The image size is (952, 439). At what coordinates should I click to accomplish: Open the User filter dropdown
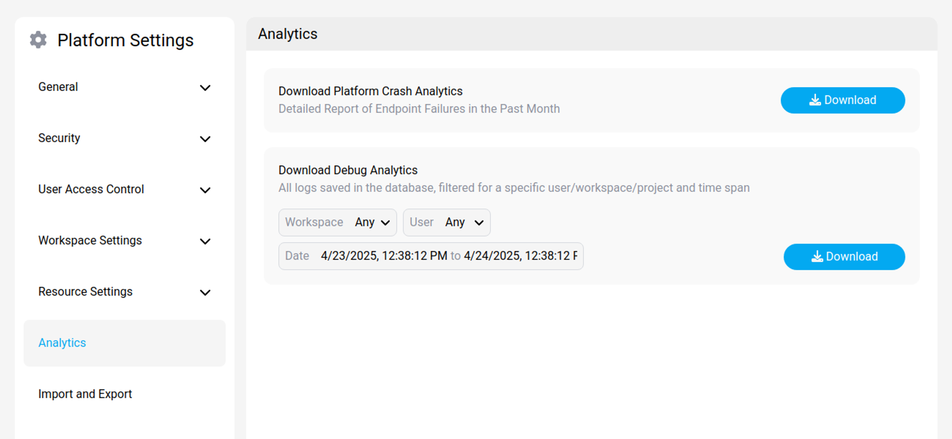(464, 222)
